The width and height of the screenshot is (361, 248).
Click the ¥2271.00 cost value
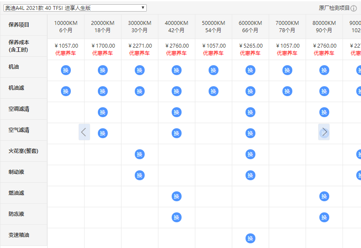(x=140, y=46)
